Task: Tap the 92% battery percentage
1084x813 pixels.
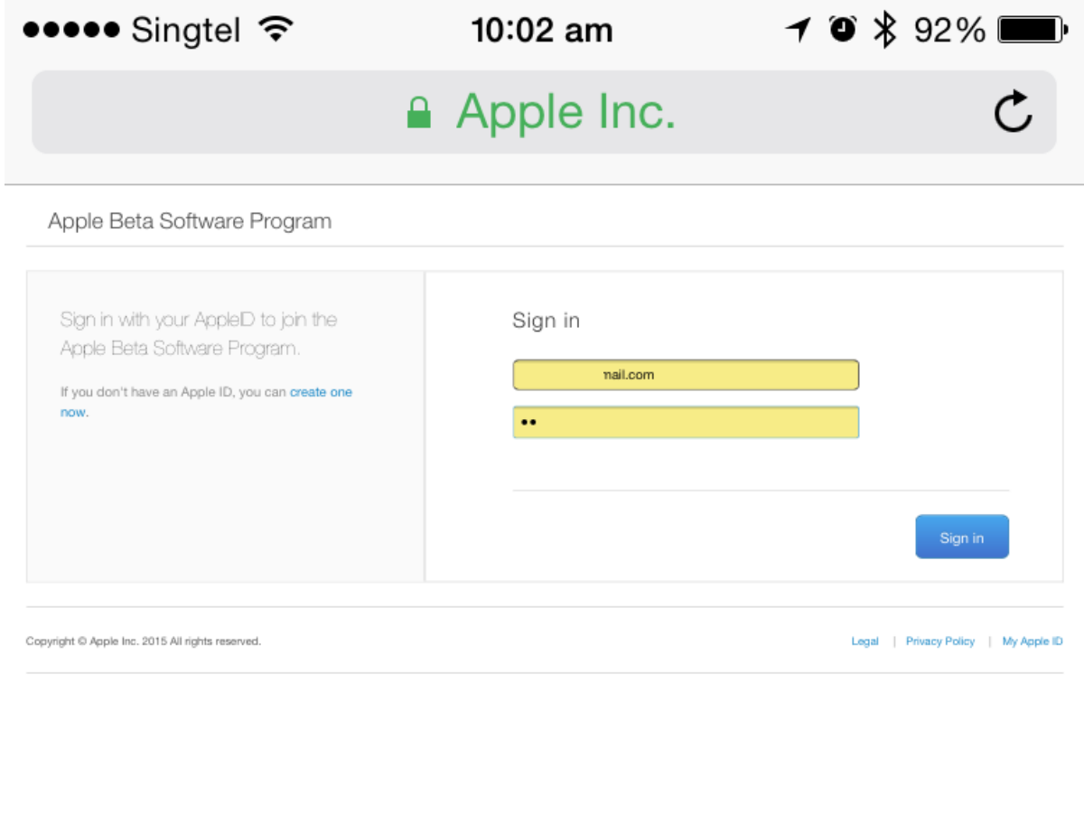Action: 949,31
